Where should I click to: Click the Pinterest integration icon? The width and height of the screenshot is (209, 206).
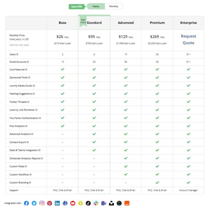point(49,203)
